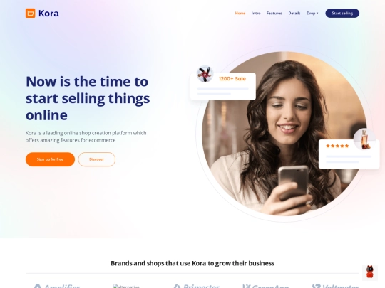Open the Features navigation link
This screenshot has width=385, height=288.
click(274, 14)
